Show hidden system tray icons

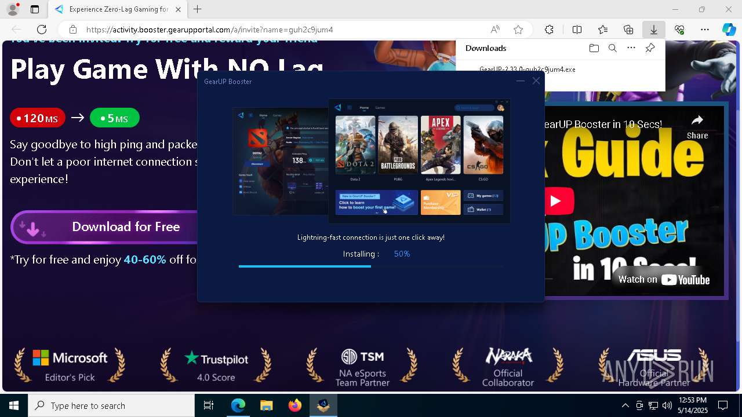pos(625,405)
